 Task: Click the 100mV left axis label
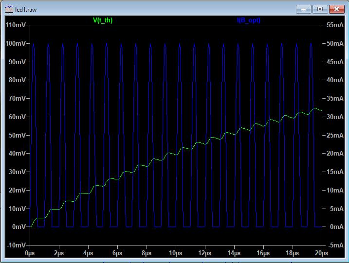16,43
